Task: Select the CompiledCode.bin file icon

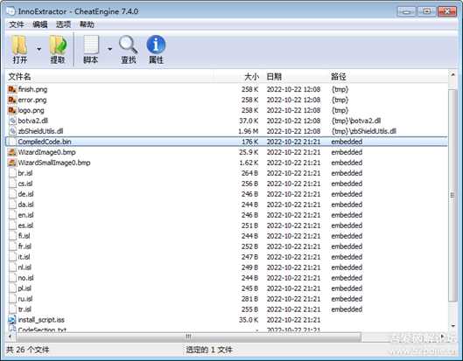Action: [x=12, y=142]
